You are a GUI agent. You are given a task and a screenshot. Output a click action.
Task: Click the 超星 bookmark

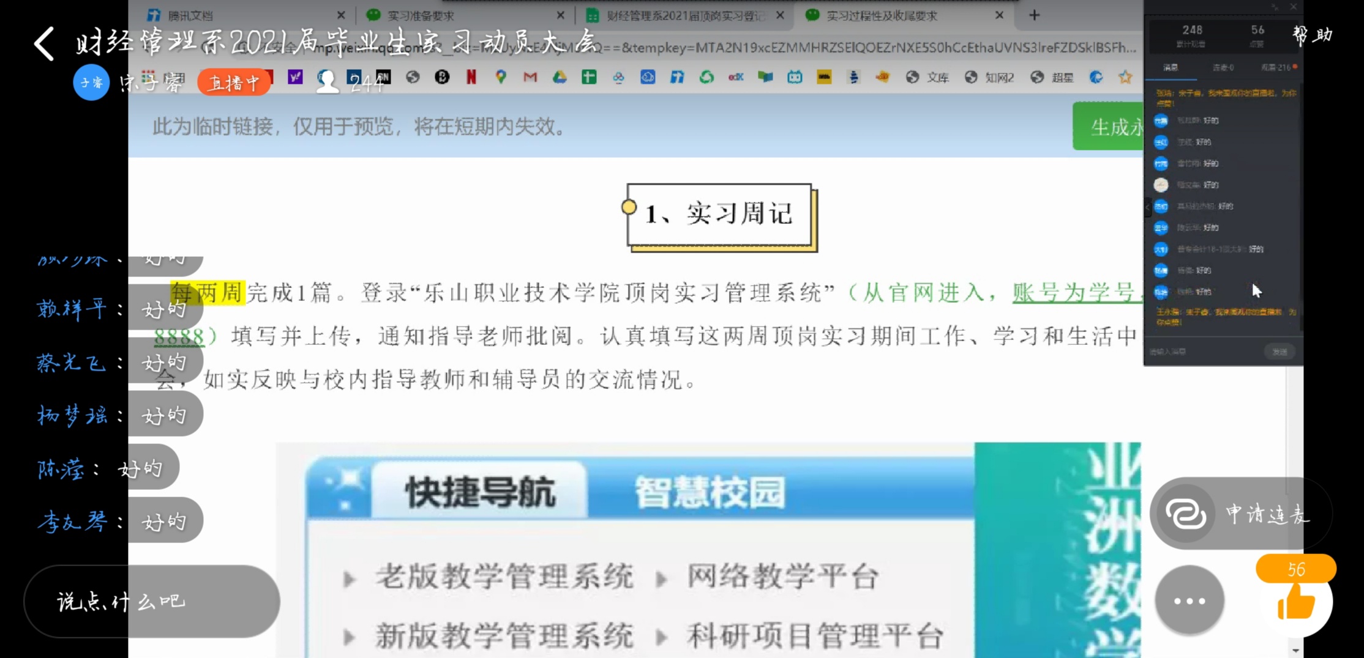pyautogui.click(x=1052, y=77)
